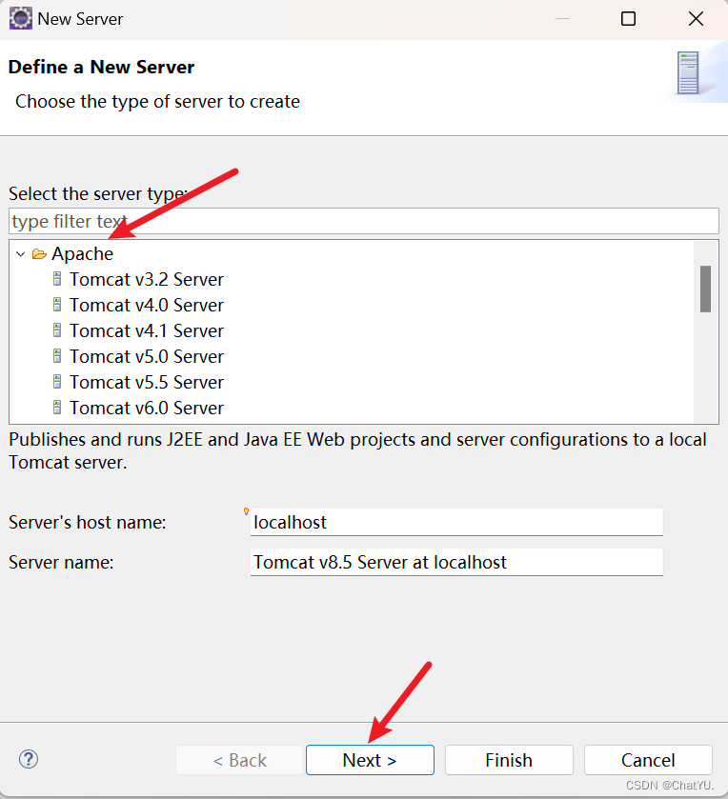Click the disabled Back button
Screen dimensions: 728x799
[x=239, y=760]
